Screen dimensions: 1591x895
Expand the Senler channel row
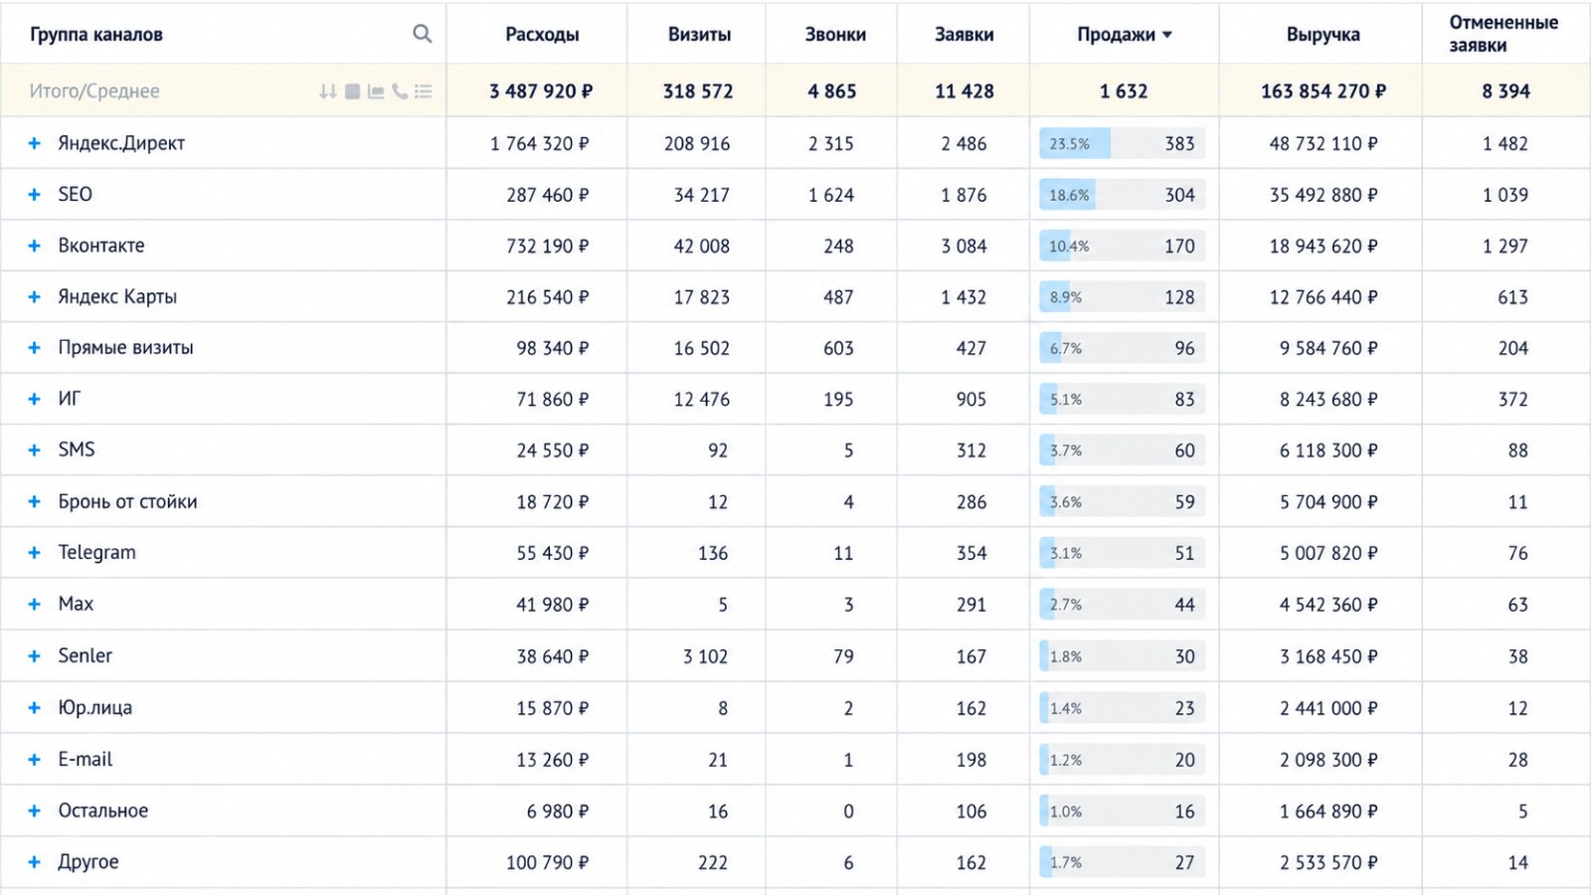pos(34,656)
